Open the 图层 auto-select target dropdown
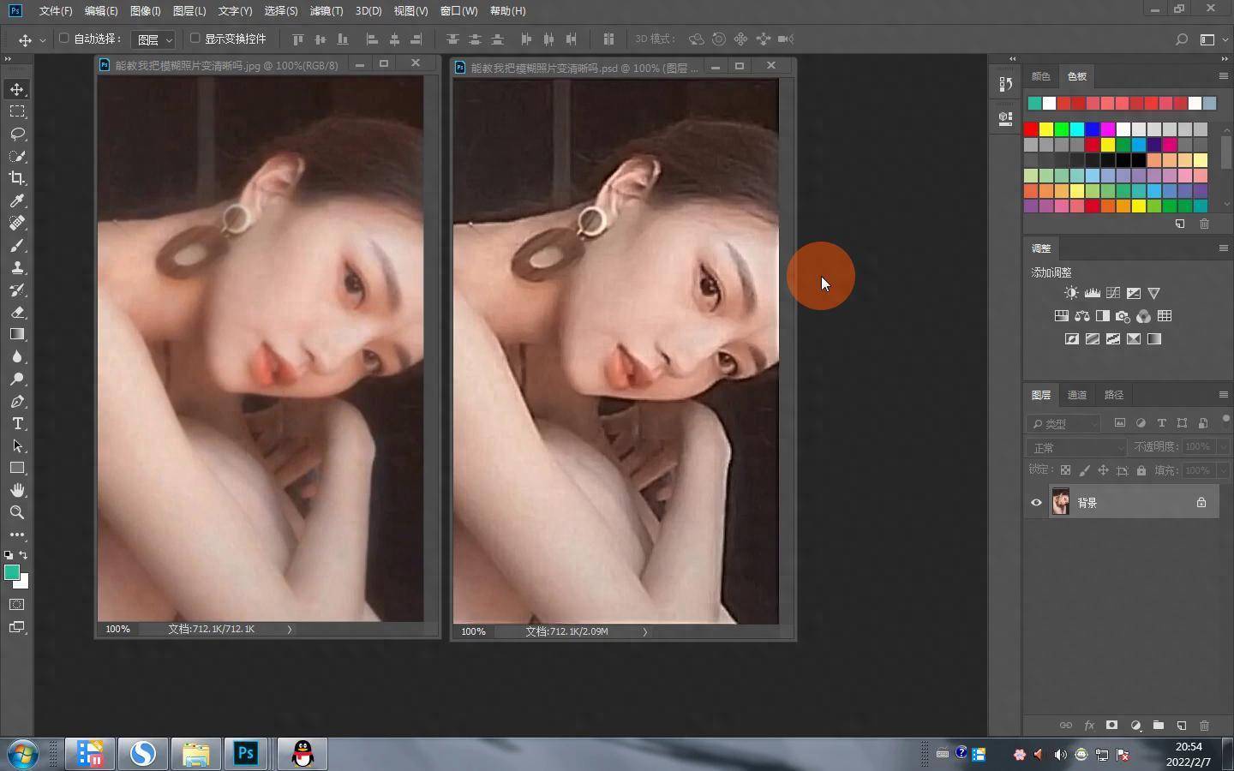Viewport: 1234px width, 771px height. point(155,39)
